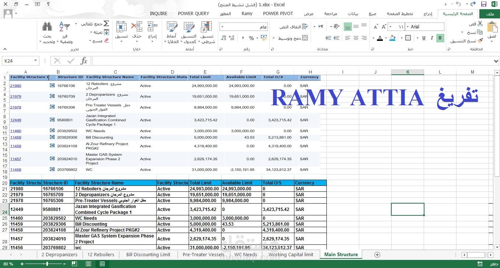
Task: Click the Paste clipboard icon
Action: [492, 28]
